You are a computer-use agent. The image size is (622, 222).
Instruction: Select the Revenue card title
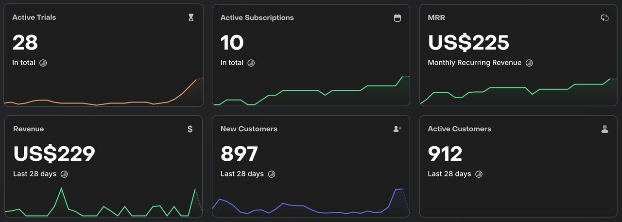coord(29,129)
